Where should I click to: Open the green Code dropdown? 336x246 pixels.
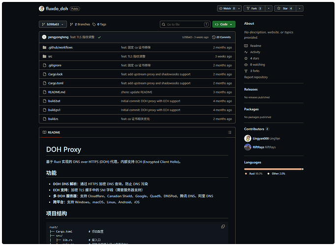coord(224,25)
